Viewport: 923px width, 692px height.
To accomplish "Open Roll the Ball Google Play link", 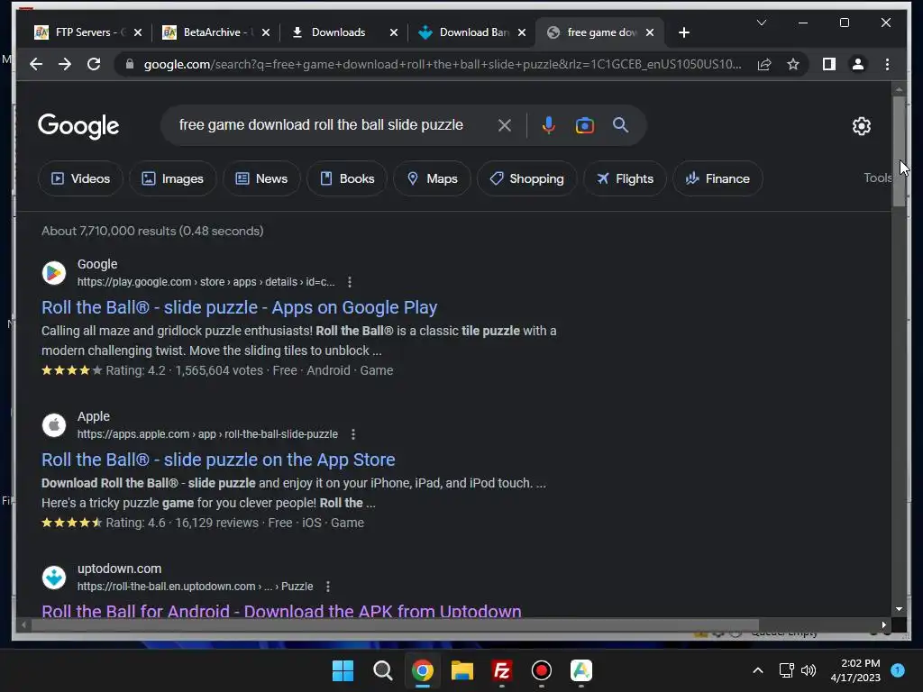I will [x=239, y=307].
